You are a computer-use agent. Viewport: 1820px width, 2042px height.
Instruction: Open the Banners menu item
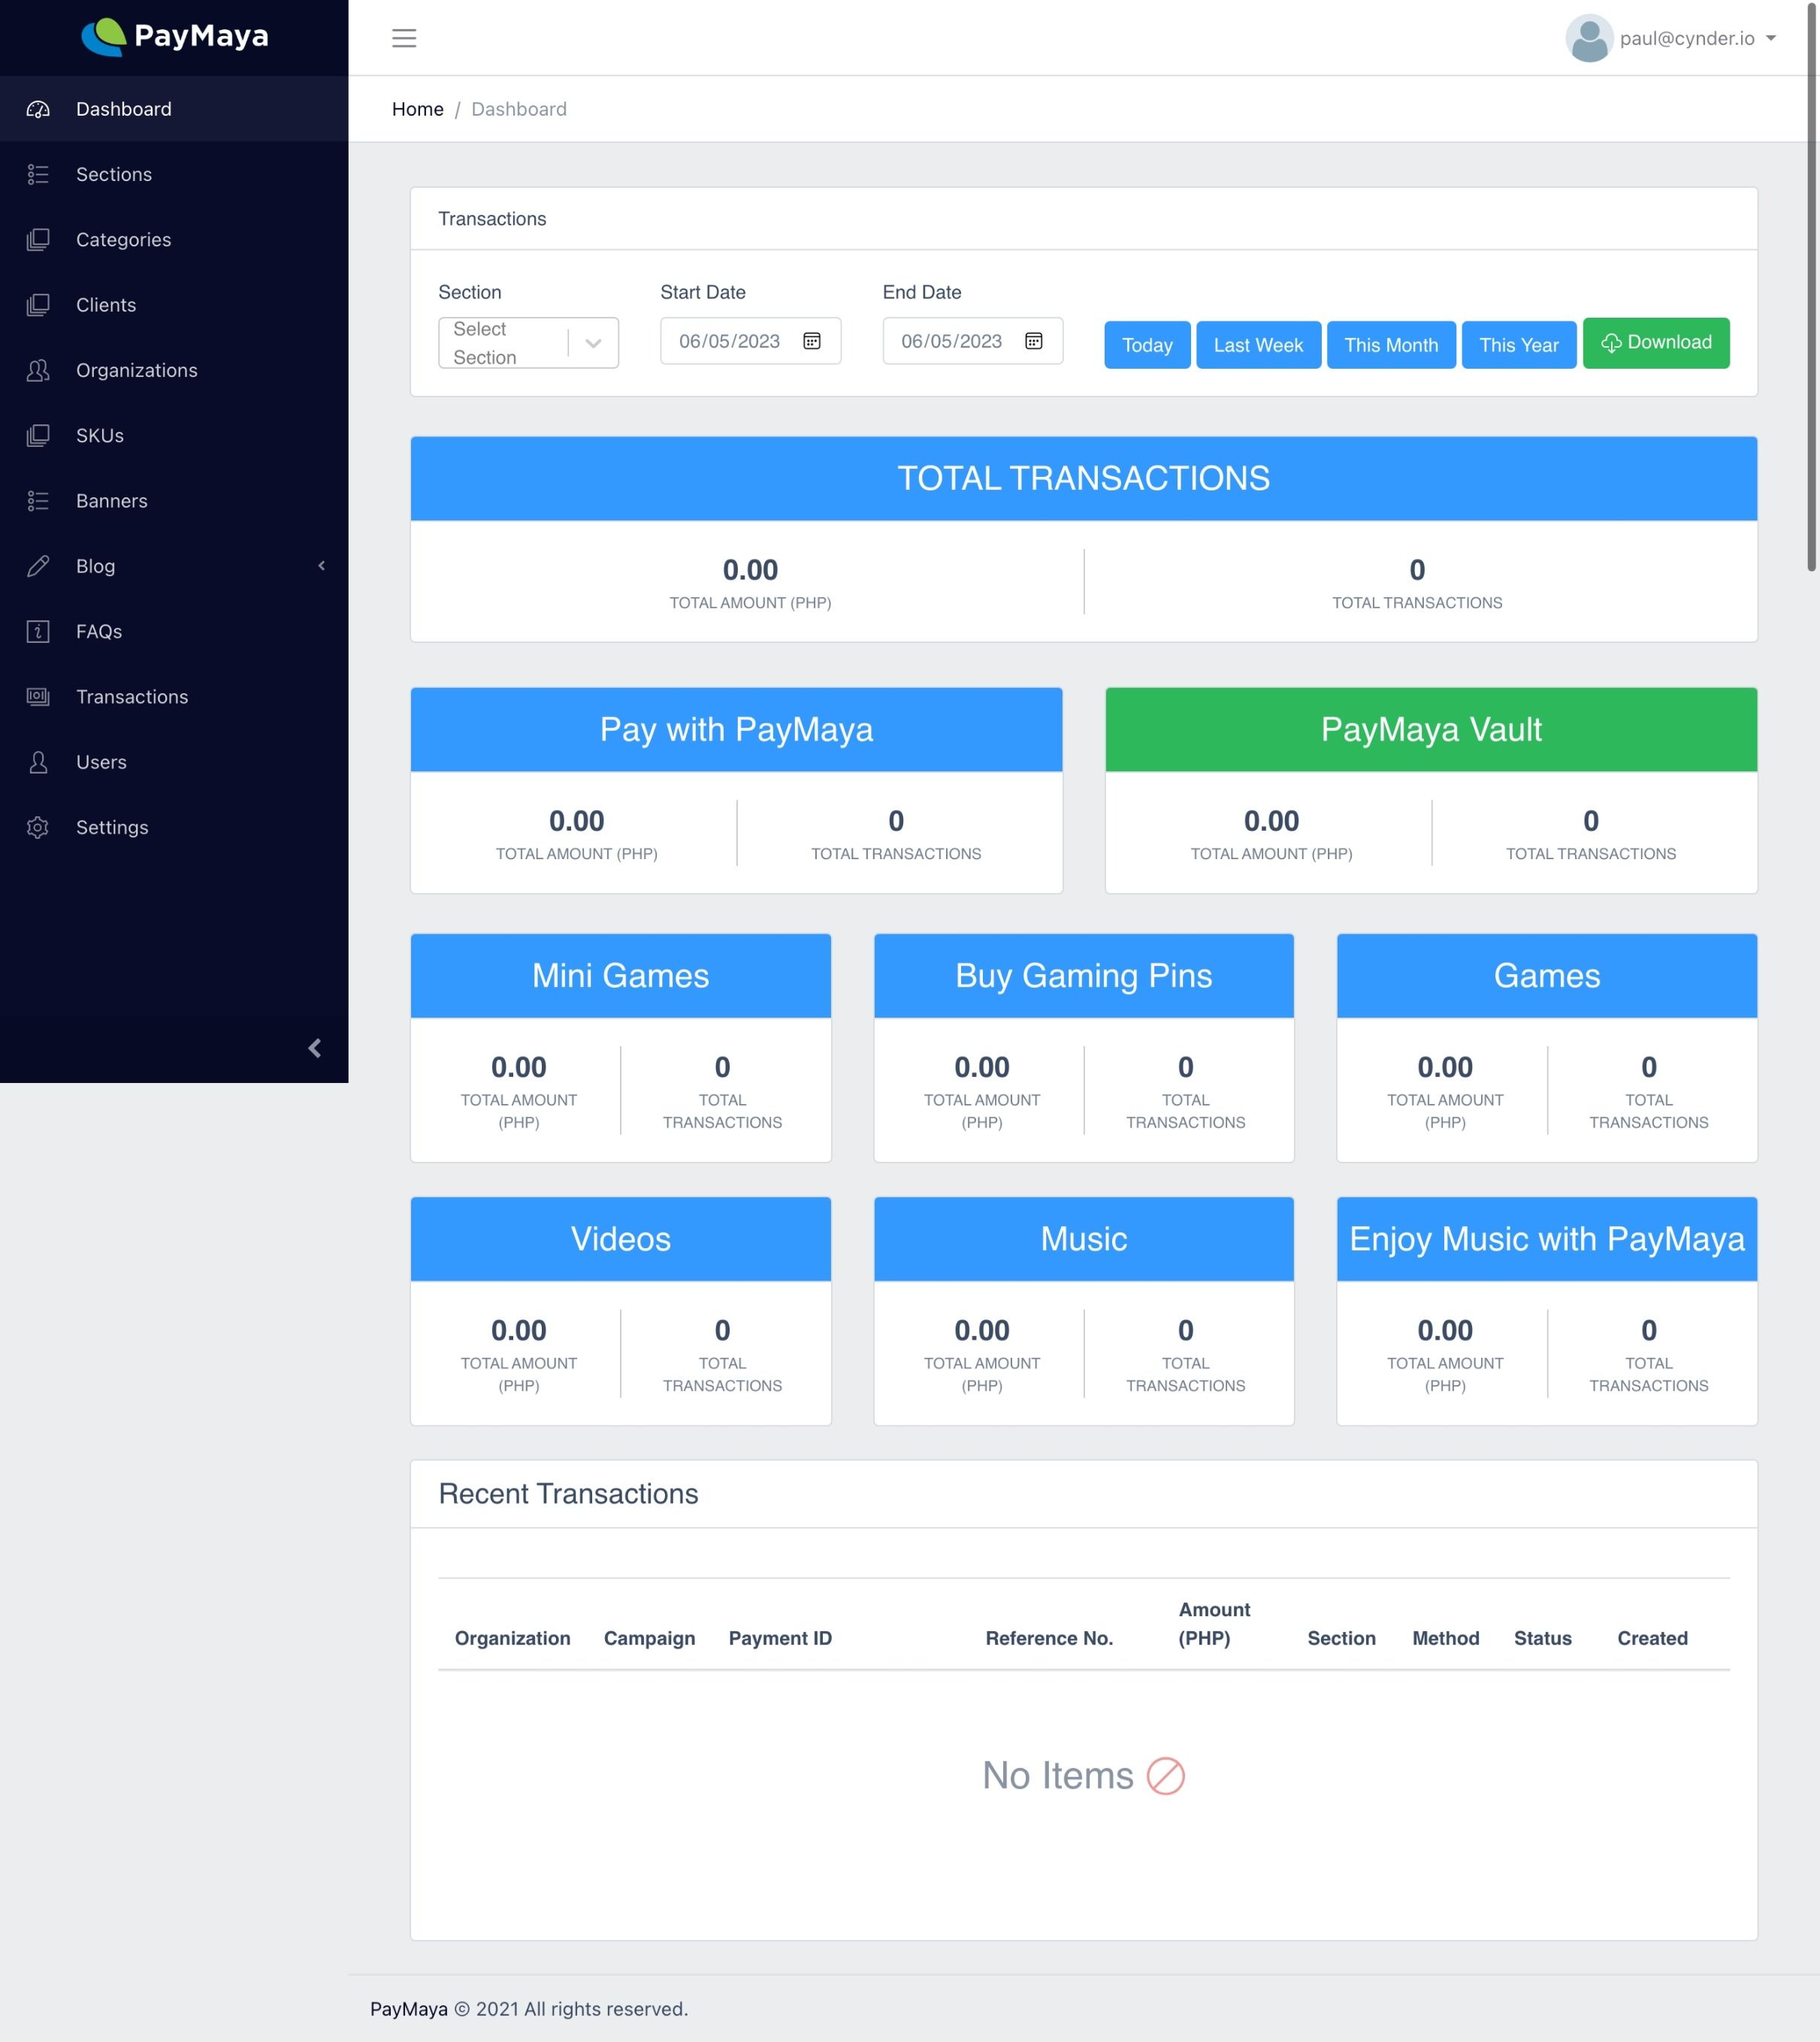174,501
